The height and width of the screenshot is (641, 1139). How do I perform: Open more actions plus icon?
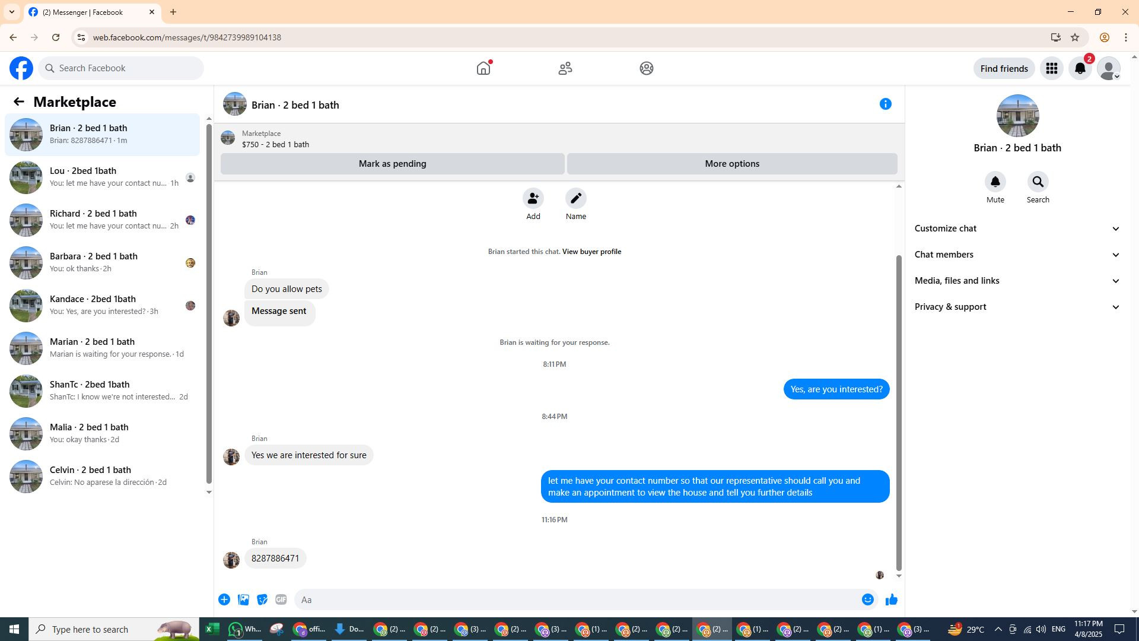click(224, 599)
